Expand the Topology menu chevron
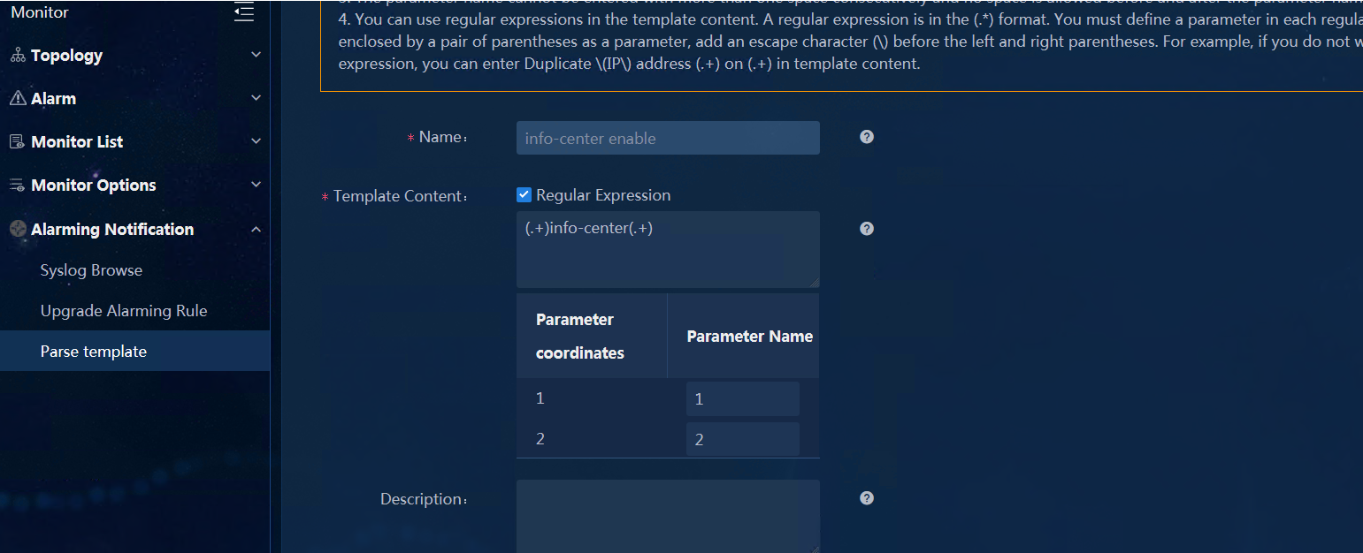The width and height of the screenshot is (1363, 553). pyautogui.click(x=257, y=55)
